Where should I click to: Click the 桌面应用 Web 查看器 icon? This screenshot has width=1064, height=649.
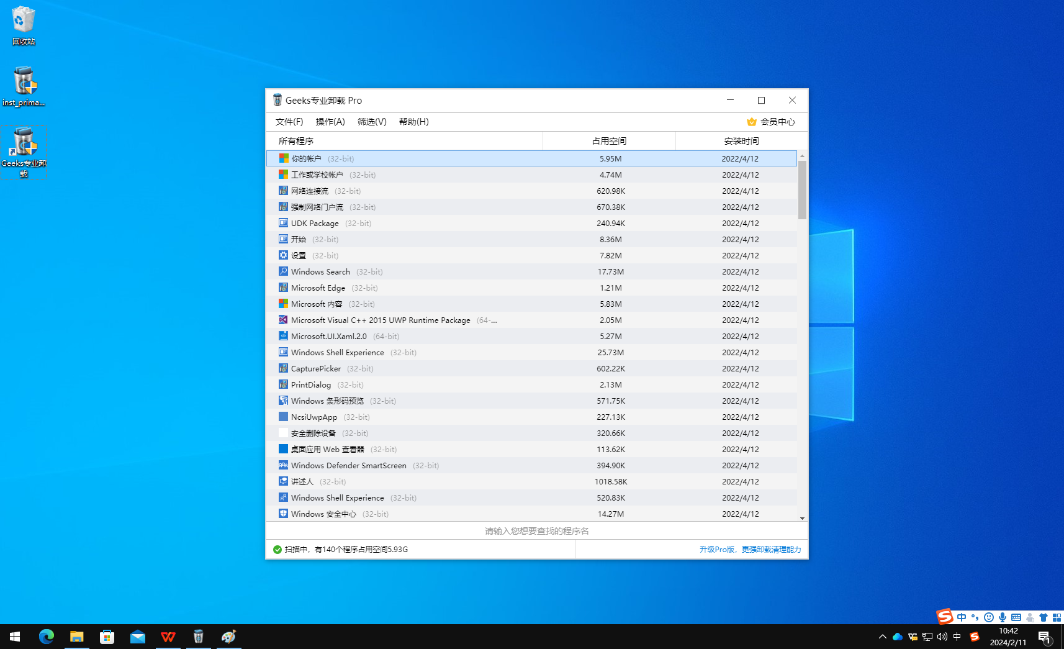pyautogui.click(x=283, y=449)
